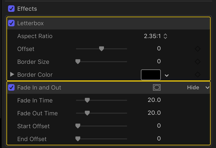Screen dimensions: 216x148
Task: Click the Fade In and Out shape mask icon
Action: (x=157, y=87)
